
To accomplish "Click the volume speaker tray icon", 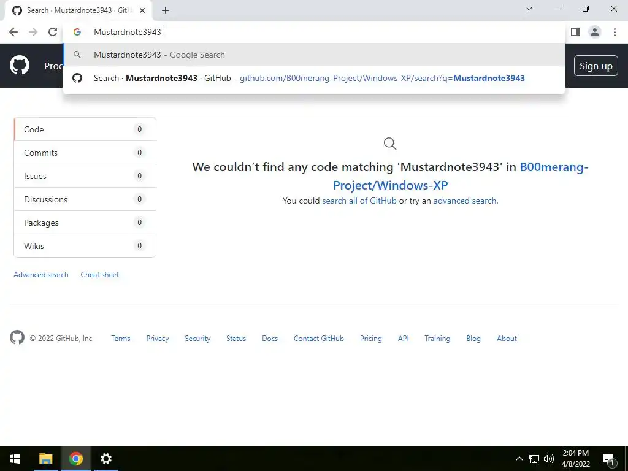I will (549, 459).
